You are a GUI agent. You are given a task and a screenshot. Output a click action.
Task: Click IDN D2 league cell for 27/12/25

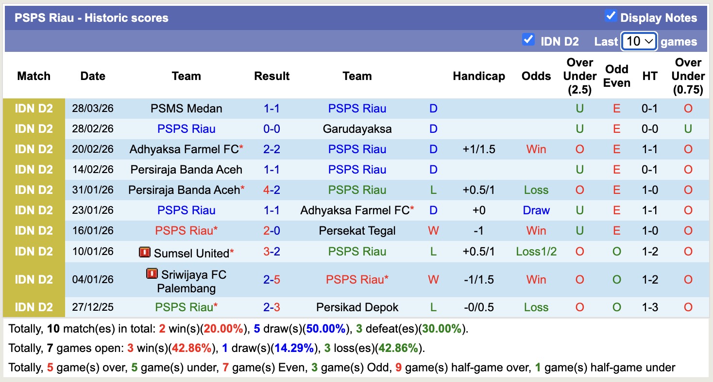click(x=34, y=307)
